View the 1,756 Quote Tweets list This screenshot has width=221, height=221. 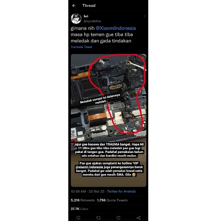point(112,200)
